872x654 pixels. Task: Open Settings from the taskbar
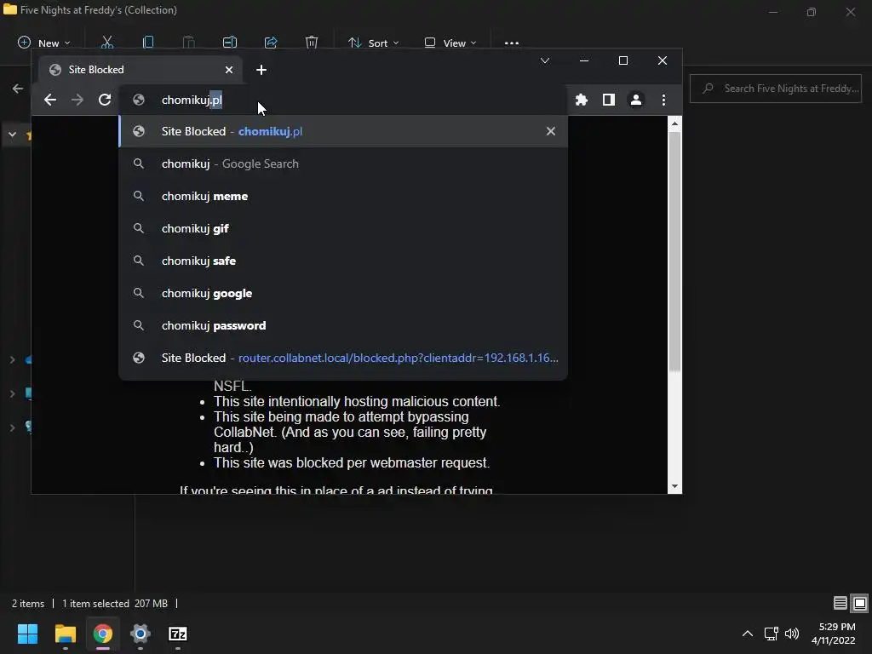tap(141, 634)
